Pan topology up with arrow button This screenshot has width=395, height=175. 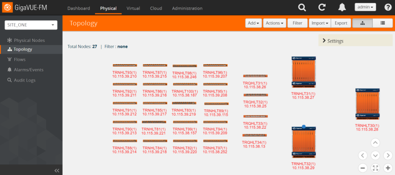pos(375,143)
